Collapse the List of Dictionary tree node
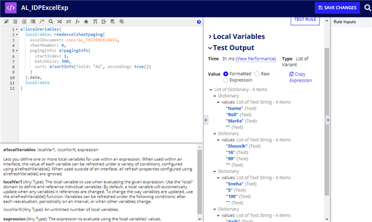The image size is (372, 222). (x=210, y=90)
